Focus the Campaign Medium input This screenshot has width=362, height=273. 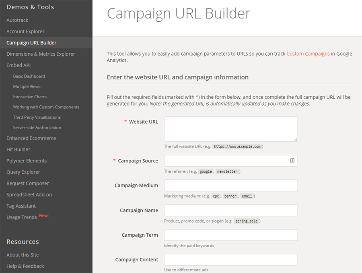tap(231, 185)
